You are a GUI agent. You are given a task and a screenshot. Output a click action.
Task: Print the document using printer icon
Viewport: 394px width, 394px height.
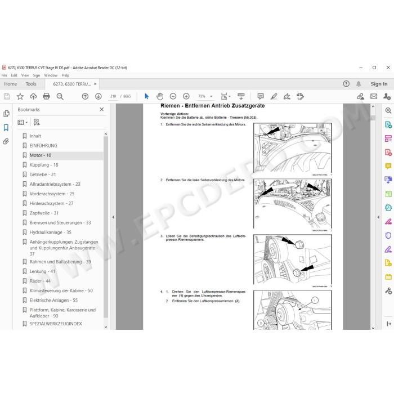click(x=46, y=96)
